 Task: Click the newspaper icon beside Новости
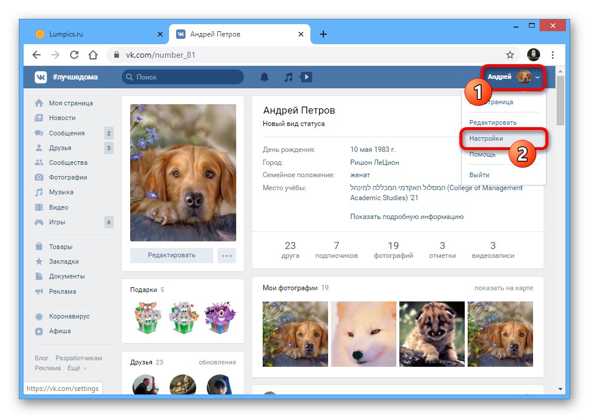[x=39, y=118]
